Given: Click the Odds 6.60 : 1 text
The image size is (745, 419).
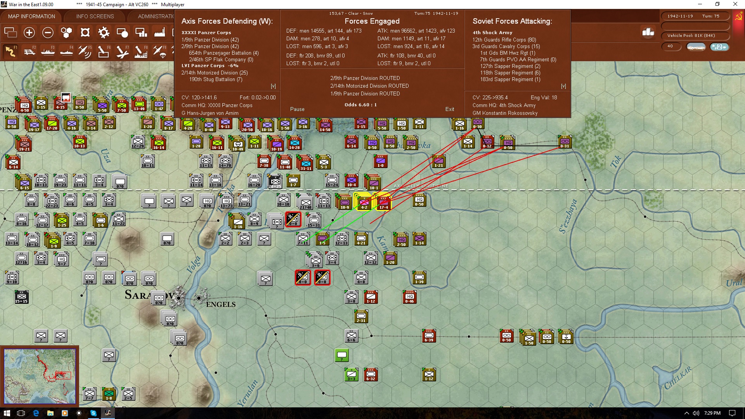Looking at the screenshot, I should tap(360, 105).
